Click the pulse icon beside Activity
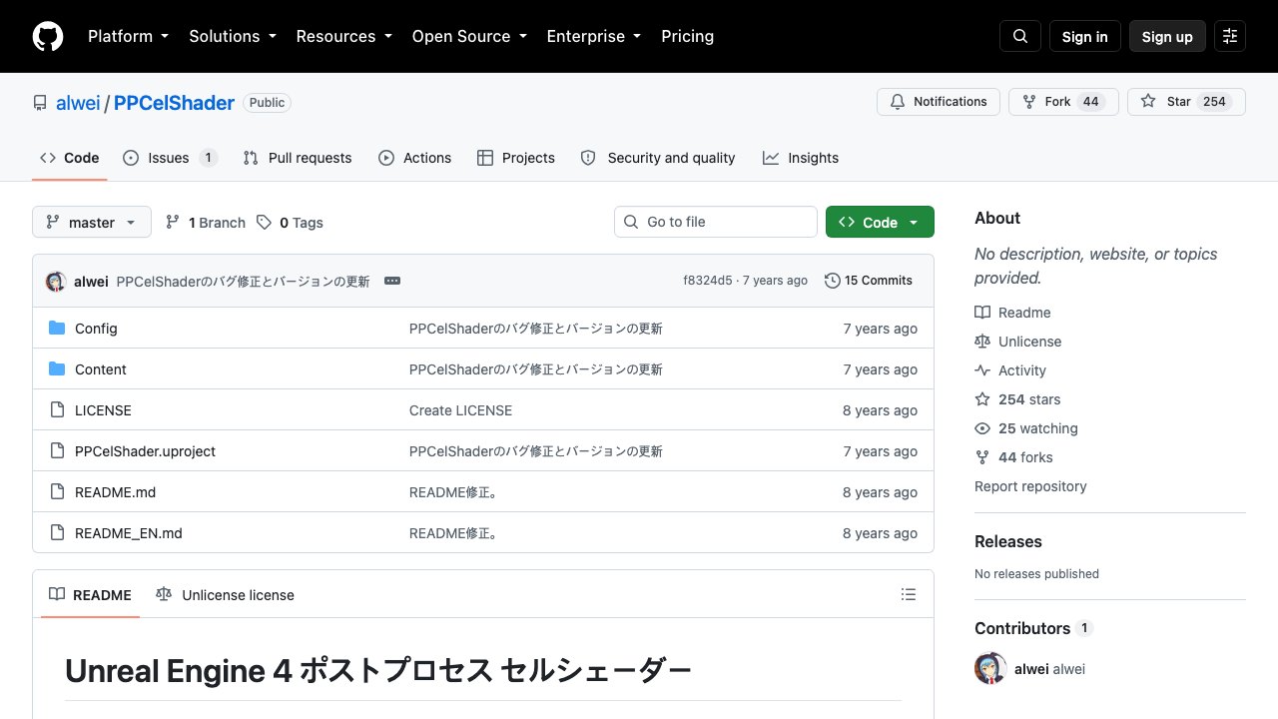 (982, 370)
